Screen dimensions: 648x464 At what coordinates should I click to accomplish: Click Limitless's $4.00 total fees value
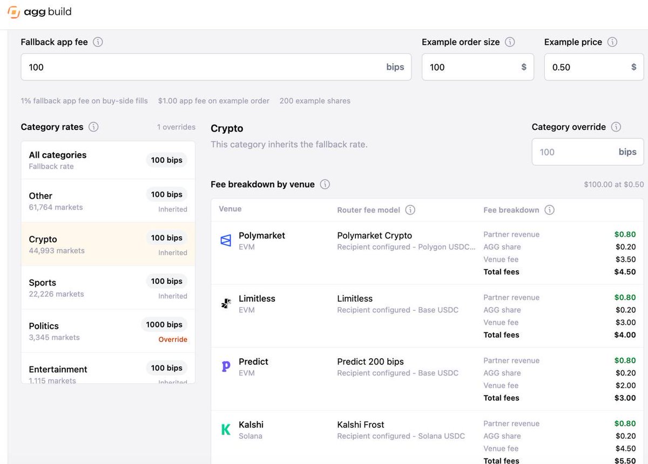[x=625, y=335]
